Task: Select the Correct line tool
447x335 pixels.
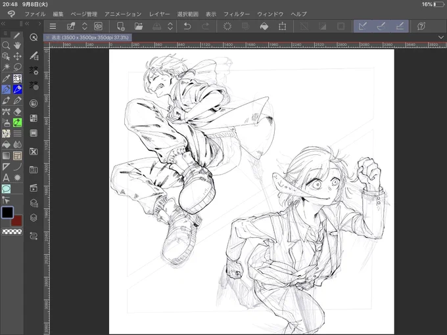Action: (x=6, y=200)
